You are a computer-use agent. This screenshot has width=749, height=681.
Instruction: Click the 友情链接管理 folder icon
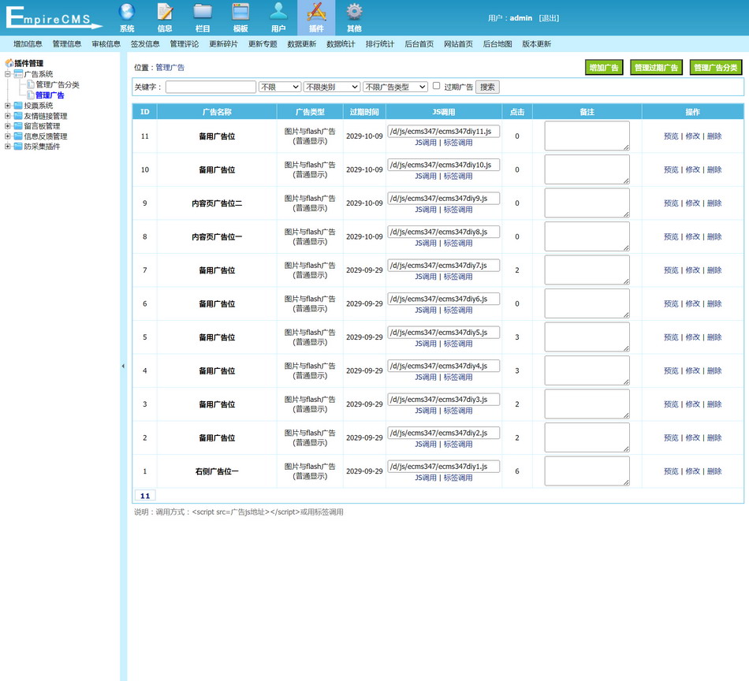pyautogui.click(x=18, y=116)
